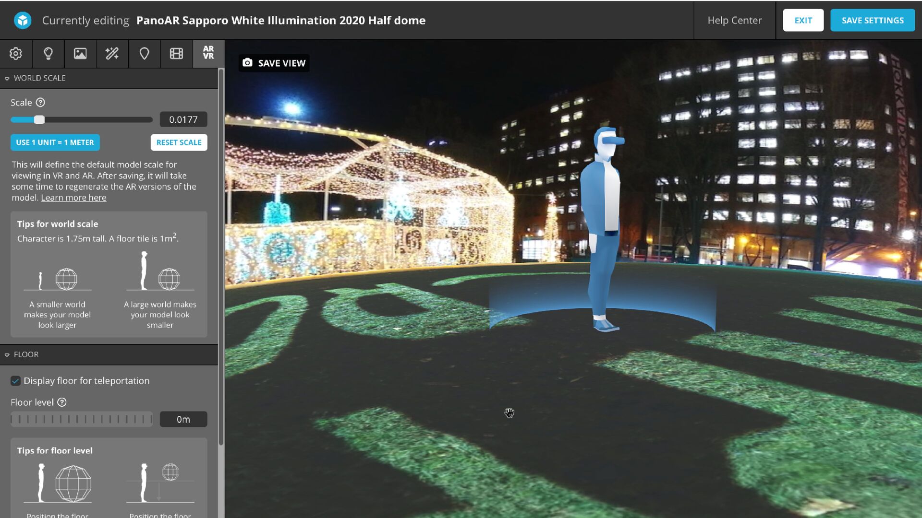Open the animation film strip tab
The image size is (922, 518).
click(x=176, y=53)
